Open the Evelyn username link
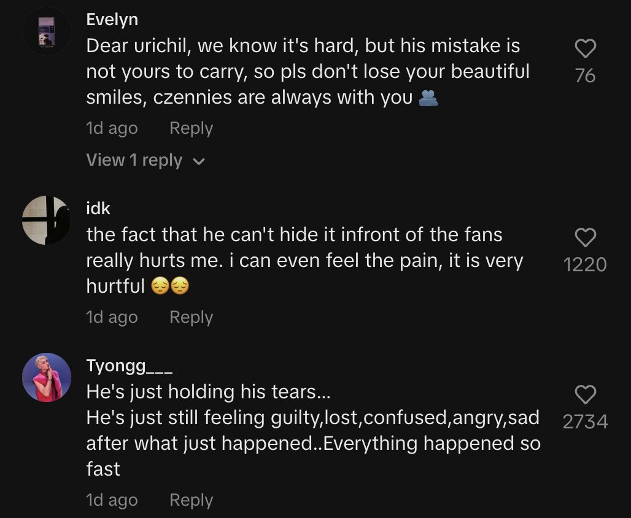This screenshot has width=631, height=518. 112,20
